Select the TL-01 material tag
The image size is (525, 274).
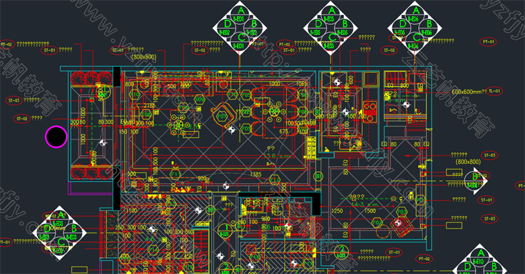tap(494, 91)
